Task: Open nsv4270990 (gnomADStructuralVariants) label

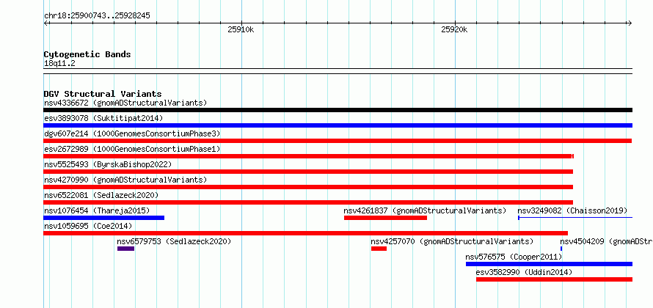Action: tap(125, 180)
